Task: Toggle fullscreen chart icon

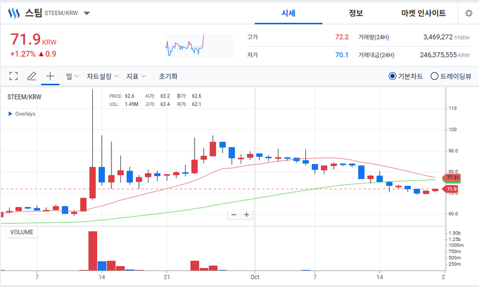Action: pos(13,76)
